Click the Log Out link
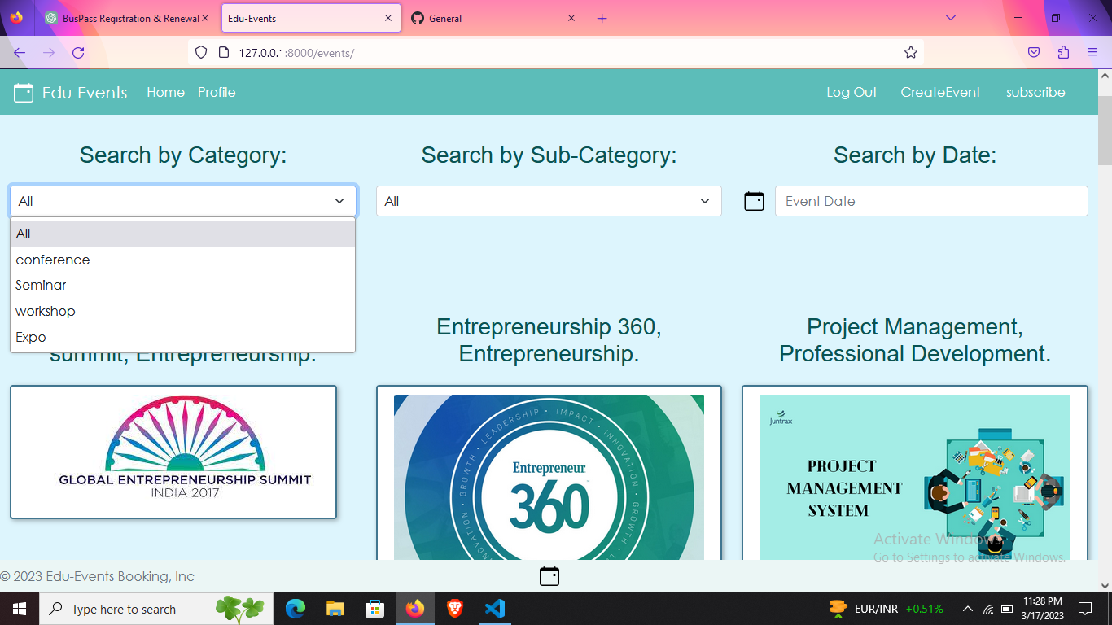The width and height of the screenshot is (1112, 625). click(852, 92)
